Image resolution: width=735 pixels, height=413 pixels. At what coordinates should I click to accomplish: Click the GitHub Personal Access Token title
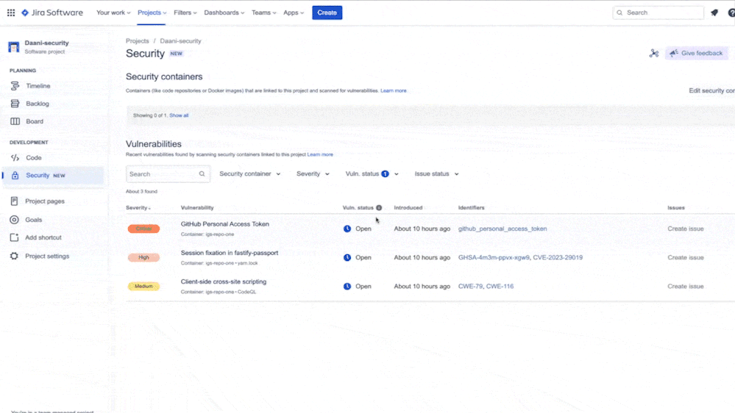coord(225,224)
